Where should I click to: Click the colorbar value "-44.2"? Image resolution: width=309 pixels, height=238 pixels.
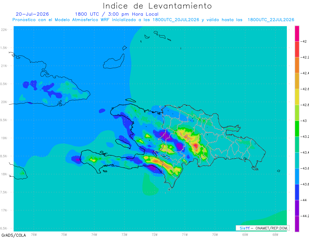click(x=305, y=216)
